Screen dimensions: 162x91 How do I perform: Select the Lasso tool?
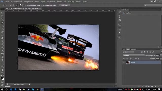(x=2, y=19)
